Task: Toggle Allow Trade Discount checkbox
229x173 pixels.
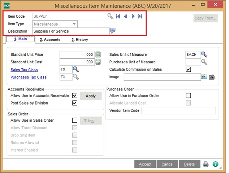Action: pos(75,128)
